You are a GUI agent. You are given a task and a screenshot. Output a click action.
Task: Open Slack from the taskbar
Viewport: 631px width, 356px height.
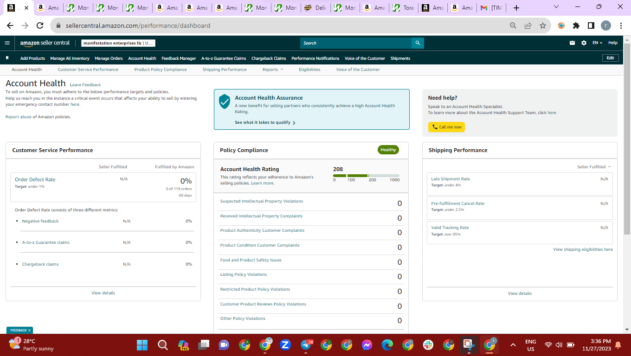[x=428, y=345]
